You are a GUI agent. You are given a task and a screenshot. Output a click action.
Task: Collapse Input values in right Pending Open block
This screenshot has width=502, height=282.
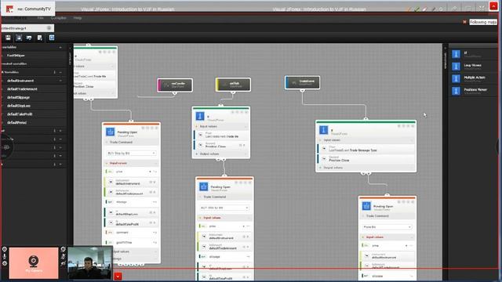tap(387, 237)
